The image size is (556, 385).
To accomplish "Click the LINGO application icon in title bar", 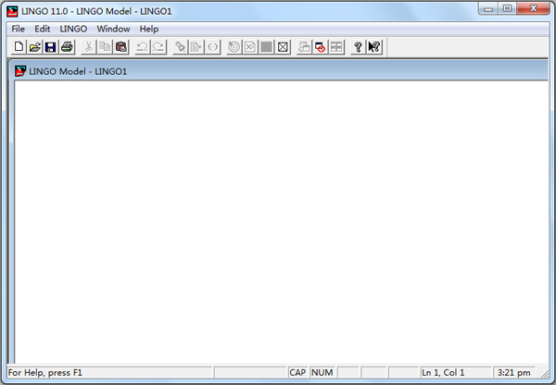I will [12, 11].
